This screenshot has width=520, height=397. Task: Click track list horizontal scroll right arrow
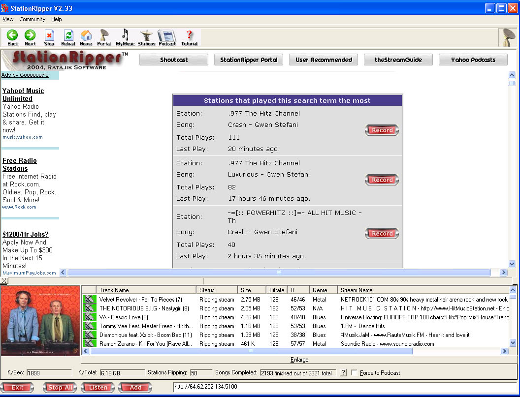coord(504,351)
